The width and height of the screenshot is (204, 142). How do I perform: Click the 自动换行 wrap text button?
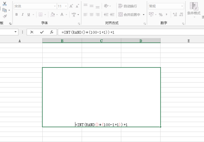click(x=128, y=6)
